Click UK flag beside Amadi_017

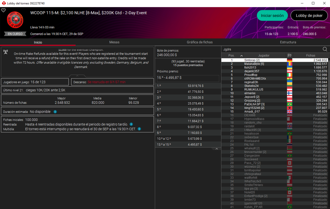pyautogui.click(x=289, y=111)
